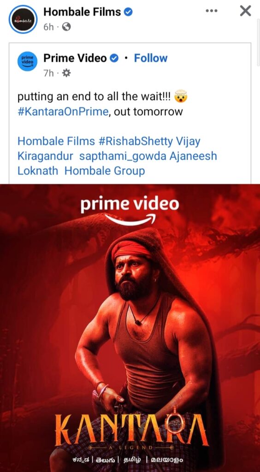Click the globe public privacy icon
The width and height of the screenshot is (260, 472).
pos(66,27)
